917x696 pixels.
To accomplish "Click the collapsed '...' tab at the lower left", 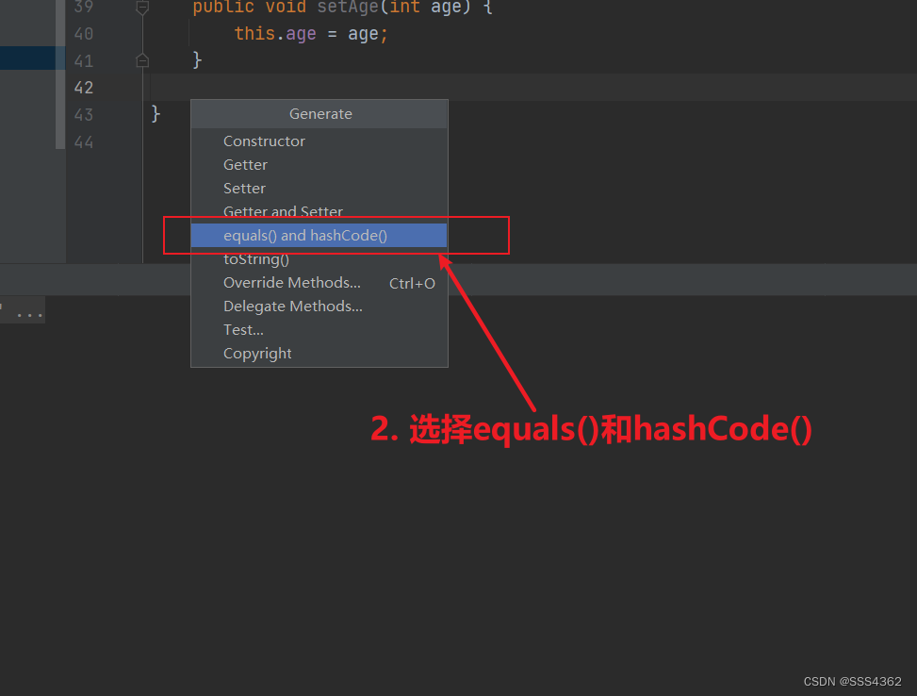I will pyautogui.click(x=23, y=310).
